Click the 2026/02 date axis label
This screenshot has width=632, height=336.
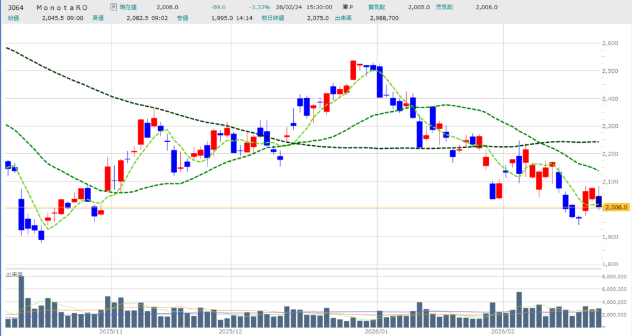[x=503, y=331]
